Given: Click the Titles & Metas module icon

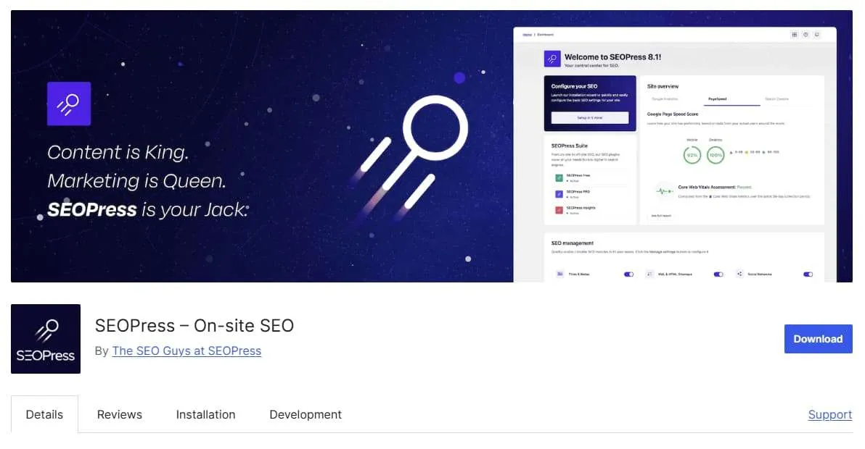Looking at the screenshot, I should pos(559,274).
